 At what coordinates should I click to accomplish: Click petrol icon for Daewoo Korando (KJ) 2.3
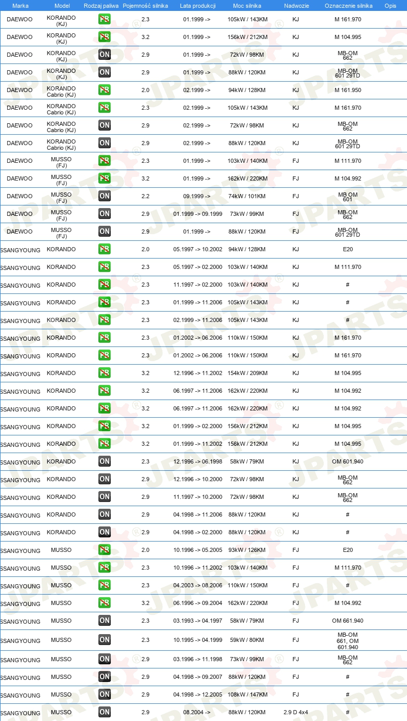pos(105,19)
